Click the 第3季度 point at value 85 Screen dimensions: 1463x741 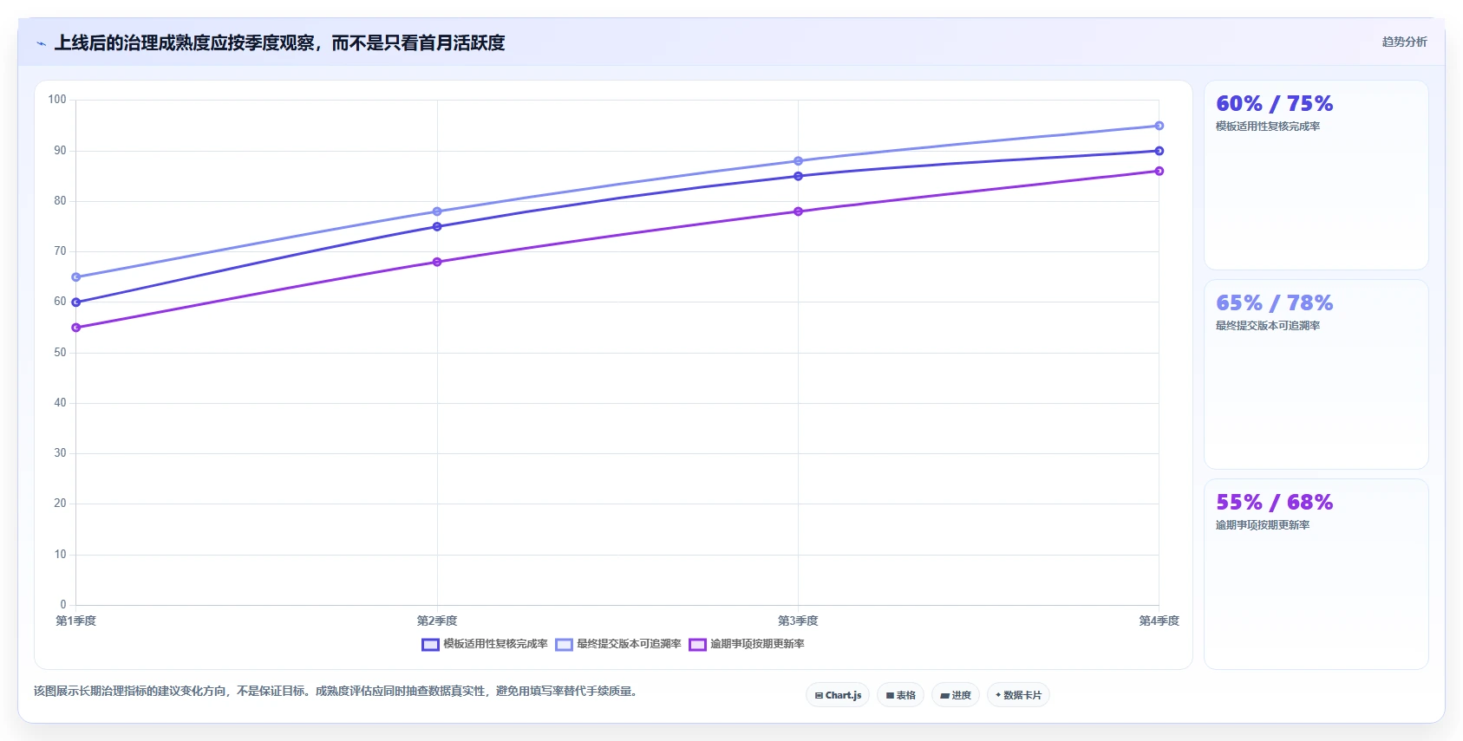tap(799, 176)
